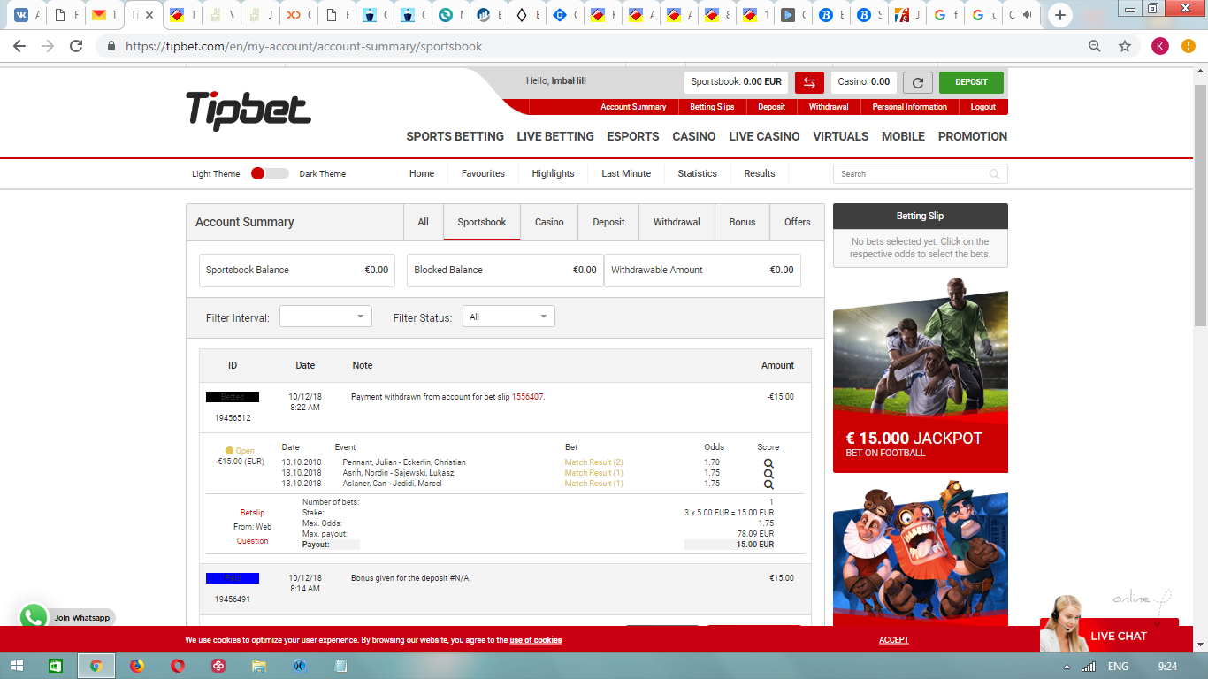Screen dimensions: 1208x679
Task: Select the Sportsbook tab in Account Summary
Action: point(482,222)
